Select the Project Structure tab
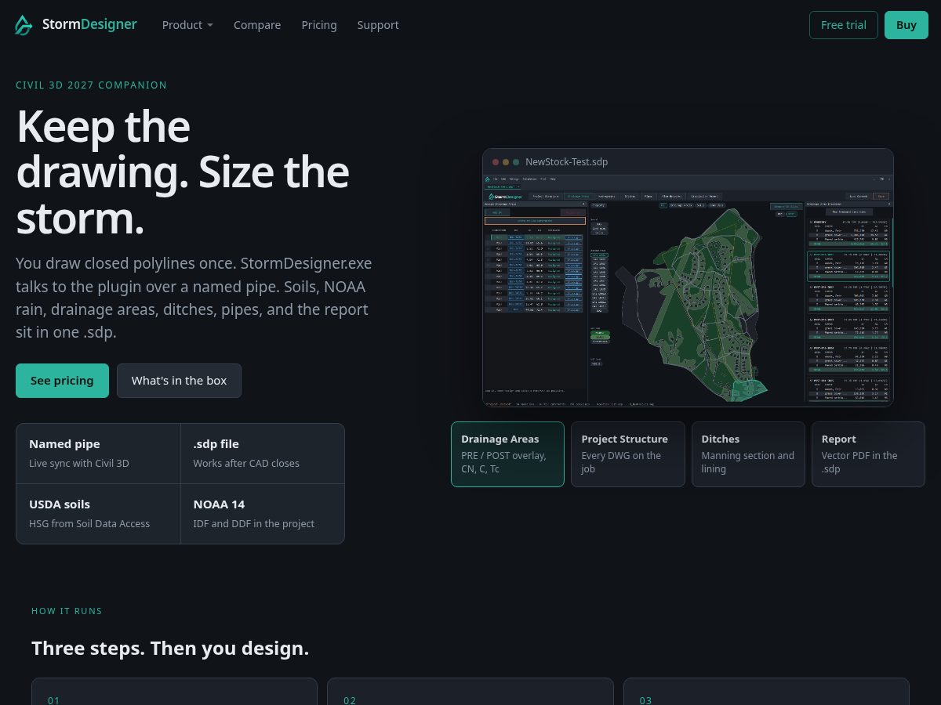 (x=628, y=454)
